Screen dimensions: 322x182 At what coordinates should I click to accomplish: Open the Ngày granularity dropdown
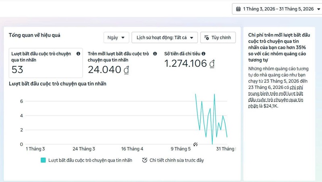[x=116, y=37]
